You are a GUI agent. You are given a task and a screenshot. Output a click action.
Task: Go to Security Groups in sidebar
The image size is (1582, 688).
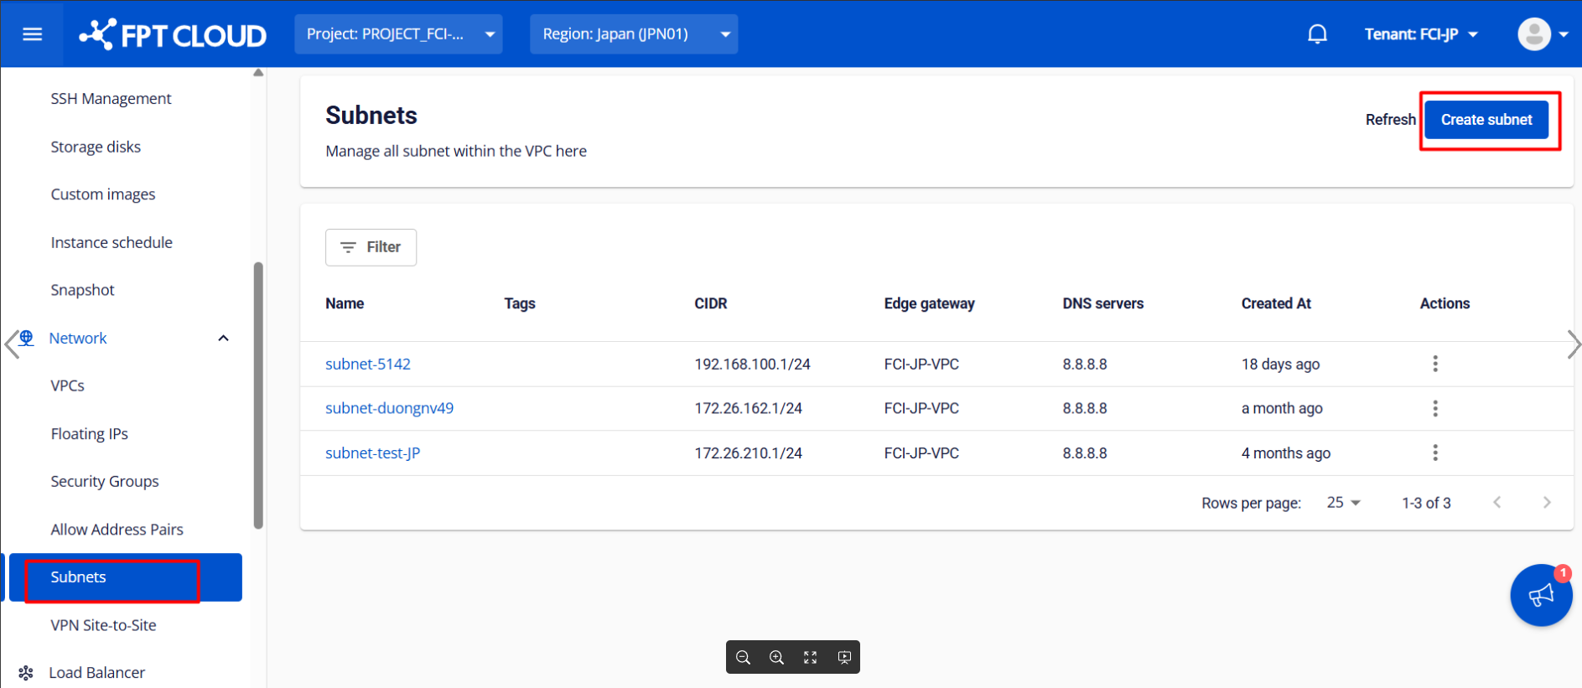pos(105,482)
